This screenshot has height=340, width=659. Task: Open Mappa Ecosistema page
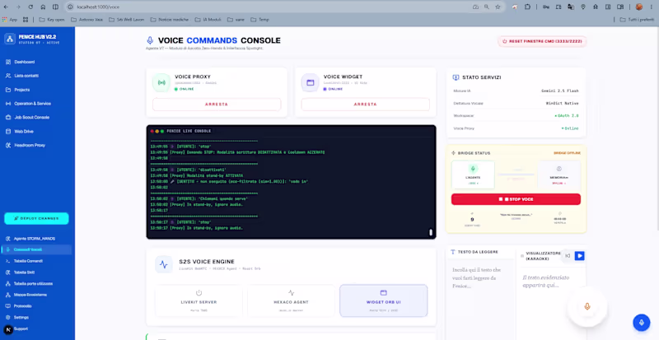click(30, 295)
